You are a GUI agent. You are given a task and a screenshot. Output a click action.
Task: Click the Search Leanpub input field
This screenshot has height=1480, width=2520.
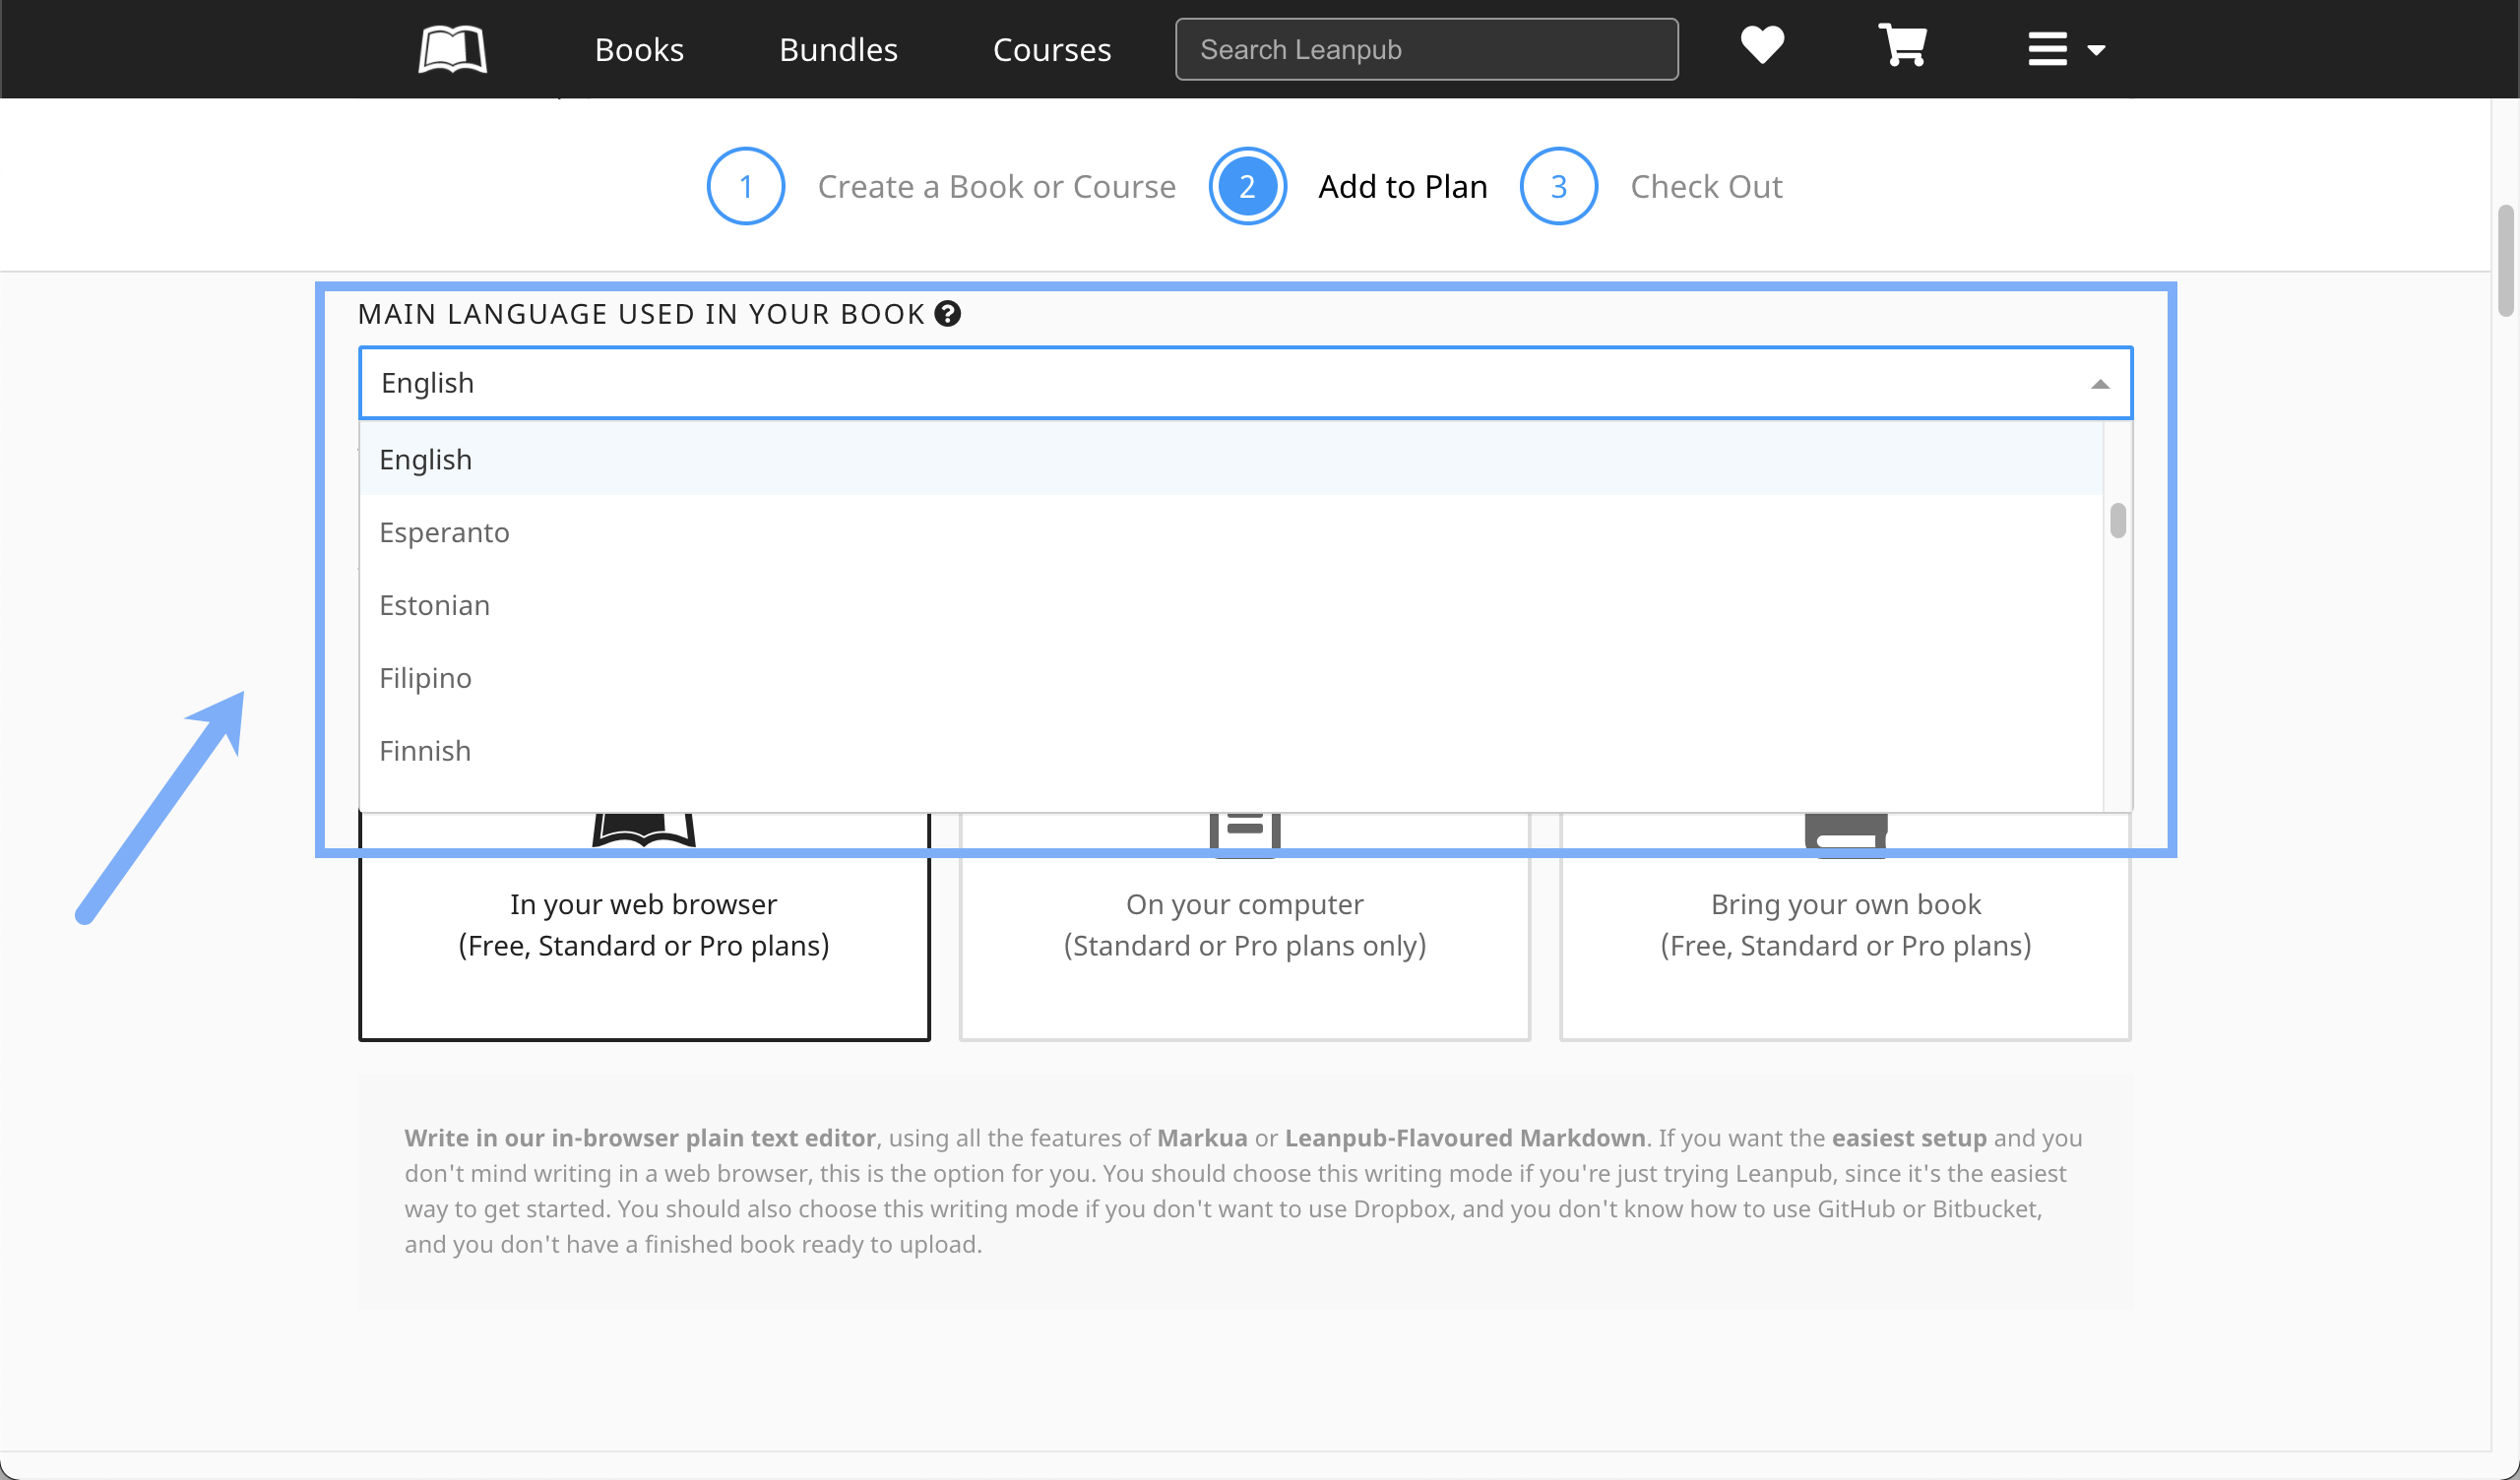[1426, 49]
